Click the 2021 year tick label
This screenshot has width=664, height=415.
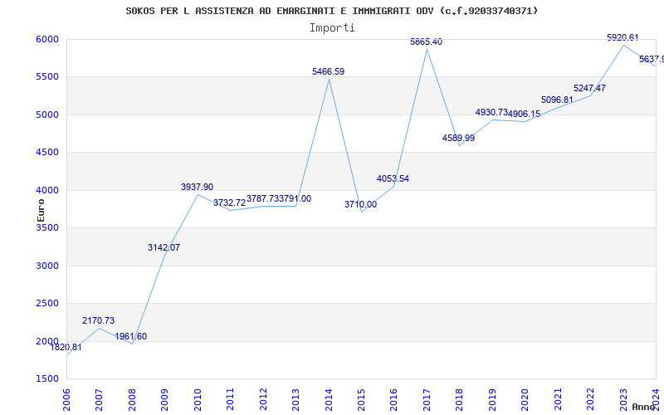(558, 399)
